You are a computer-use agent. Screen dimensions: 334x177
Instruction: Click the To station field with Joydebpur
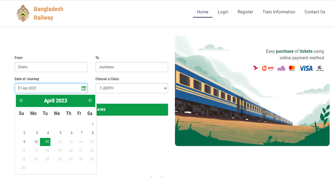(x=132, y=67)
